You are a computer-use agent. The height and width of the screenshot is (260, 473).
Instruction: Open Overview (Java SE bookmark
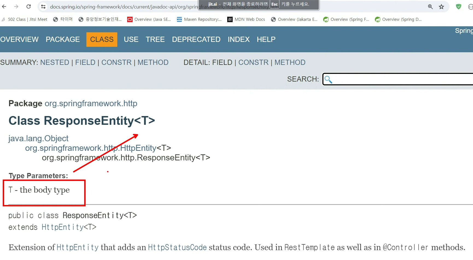(149, 19)
